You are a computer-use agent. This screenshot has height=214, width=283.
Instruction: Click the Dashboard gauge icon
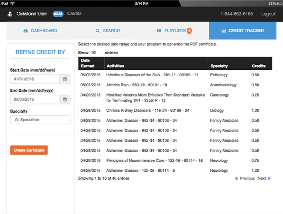point(26,31)
